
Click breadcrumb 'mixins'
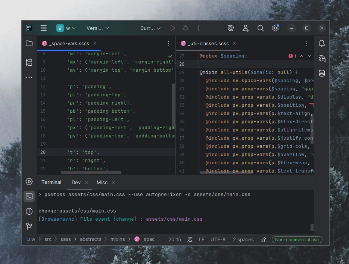coord(118,239)
